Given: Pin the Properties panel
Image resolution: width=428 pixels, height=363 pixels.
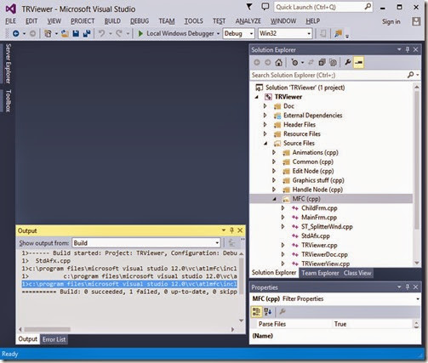Looking at the screenshot, I should (x=408, y=287).
